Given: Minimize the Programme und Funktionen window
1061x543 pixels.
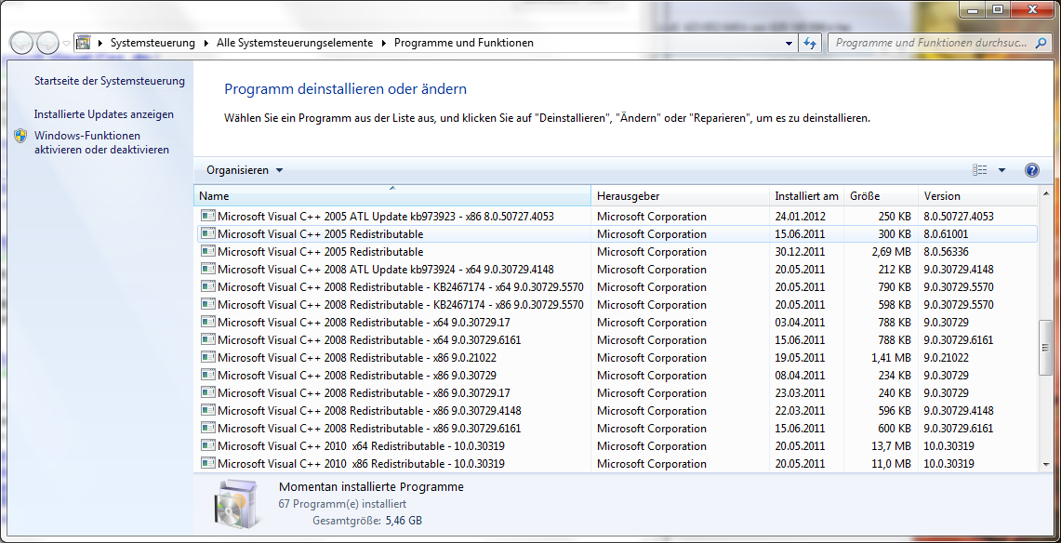Looking at the screenshot, I should [x=974, y=8].
